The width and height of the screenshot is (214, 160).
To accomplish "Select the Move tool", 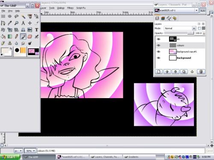I will pyautogui.click(x=30, y=23).
